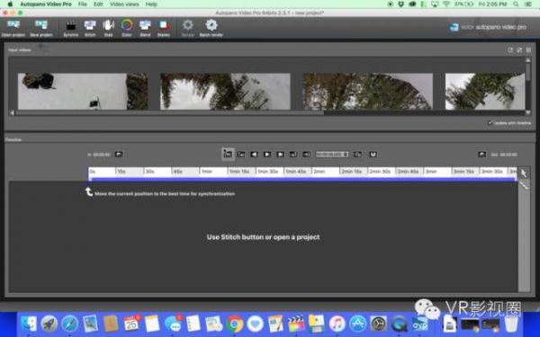Open the App Store from the Dock
This screenshot has height=337, width=540.
[x=358, y=324]
